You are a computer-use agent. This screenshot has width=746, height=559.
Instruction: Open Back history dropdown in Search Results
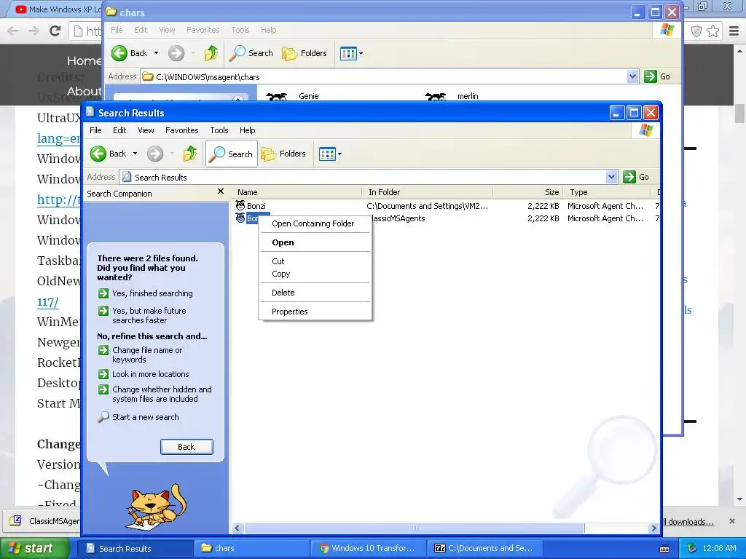pos(135,154)
